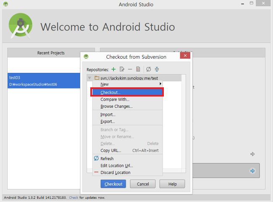Click the Cancel button
The width and height of the screenshot is (273, 202).
[x=143, y=184]
